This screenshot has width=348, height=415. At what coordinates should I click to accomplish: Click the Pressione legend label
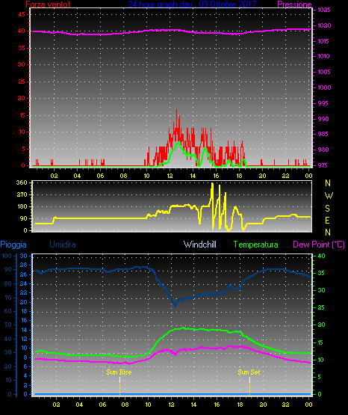coord(294,4)
